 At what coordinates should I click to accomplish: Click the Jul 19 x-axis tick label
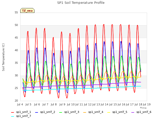(147, 104)
